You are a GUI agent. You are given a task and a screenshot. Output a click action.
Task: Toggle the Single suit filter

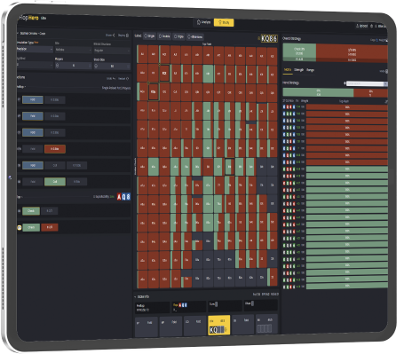click(149, 36)
